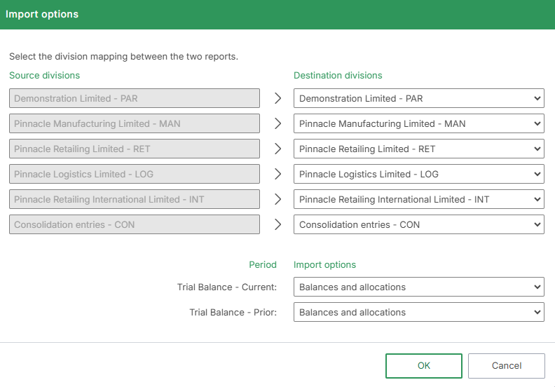Click the arrow icon beside Pinnacle Manufacturing Limited
The width and height of the screenshot is (555, 387).
click(277, 123)
